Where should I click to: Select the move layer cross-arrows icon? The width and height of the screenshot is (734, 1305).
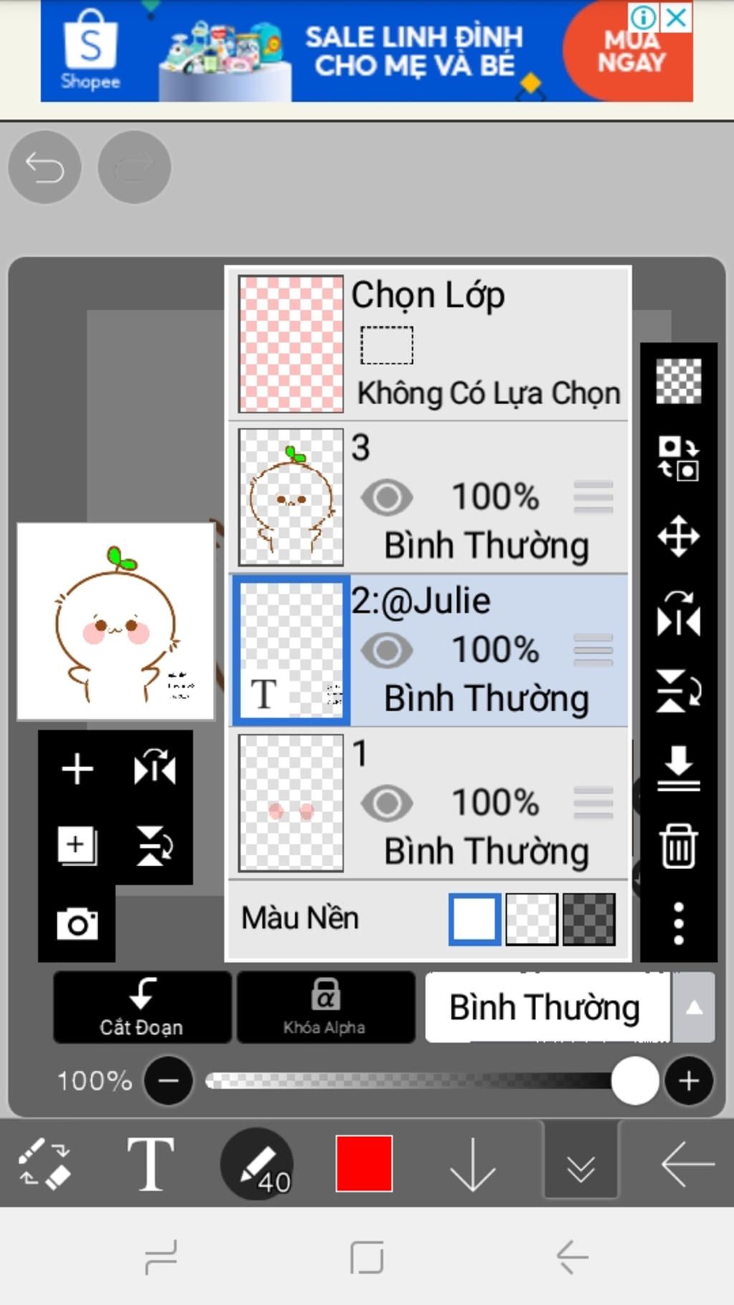point(678,536)
